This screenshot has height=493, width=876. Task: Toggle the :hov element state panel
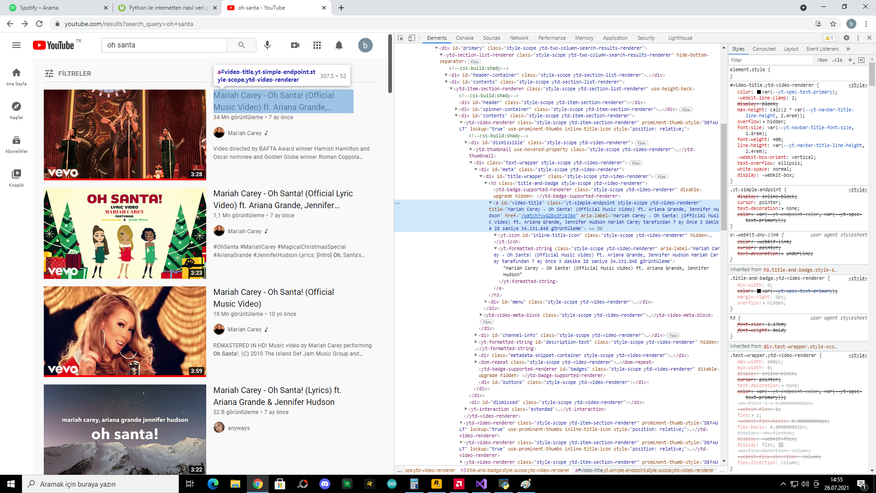822,60
